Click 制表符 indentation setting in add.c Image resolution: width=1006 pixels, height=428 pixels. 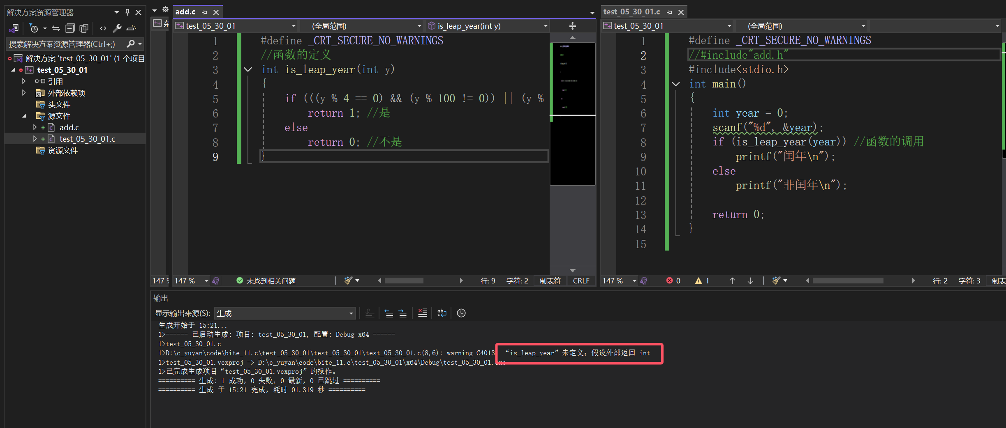(550, 281)
